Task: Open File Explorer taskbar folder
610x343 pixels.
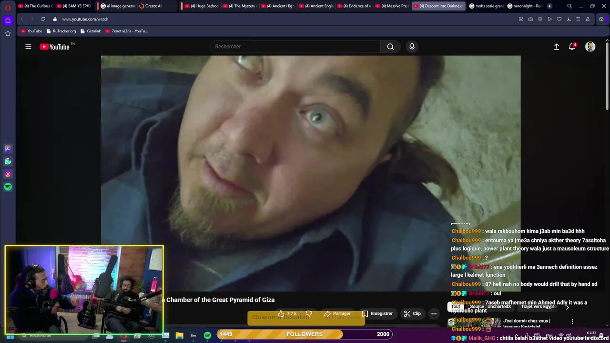Action: 179,335
